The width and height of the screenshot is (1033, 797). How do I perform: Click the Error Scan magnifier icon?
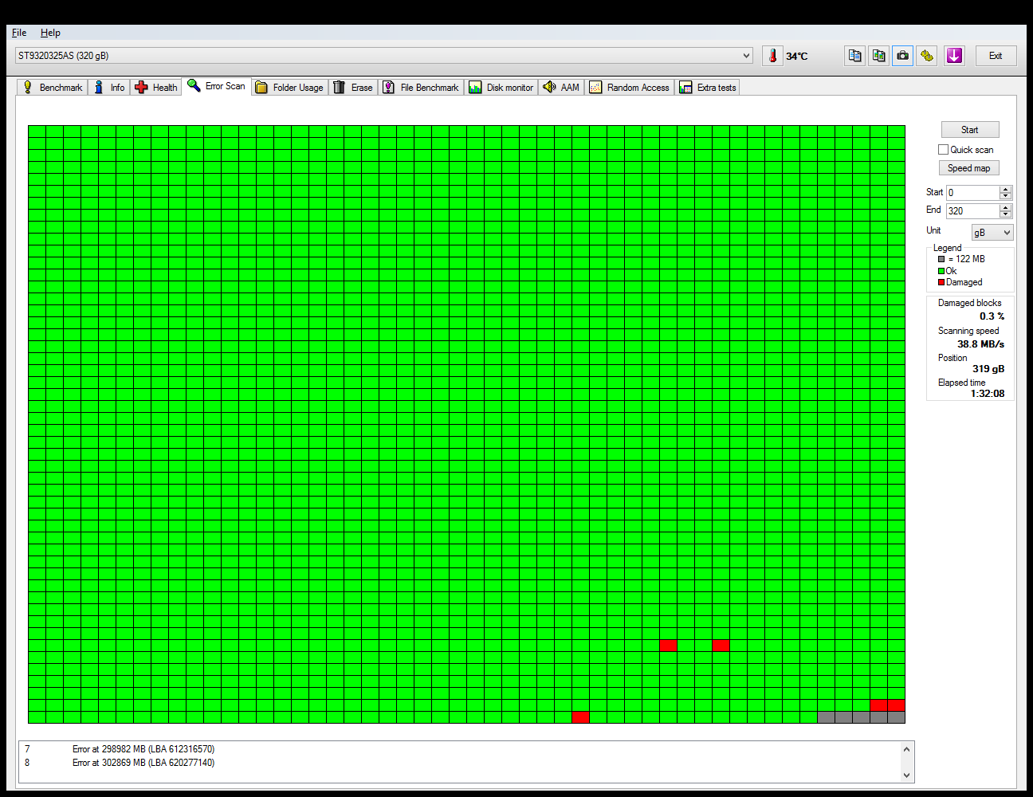pos(194,85)
